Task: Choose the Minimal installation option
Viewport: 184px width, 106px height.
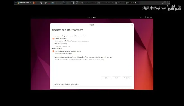Action: point(61,43)
